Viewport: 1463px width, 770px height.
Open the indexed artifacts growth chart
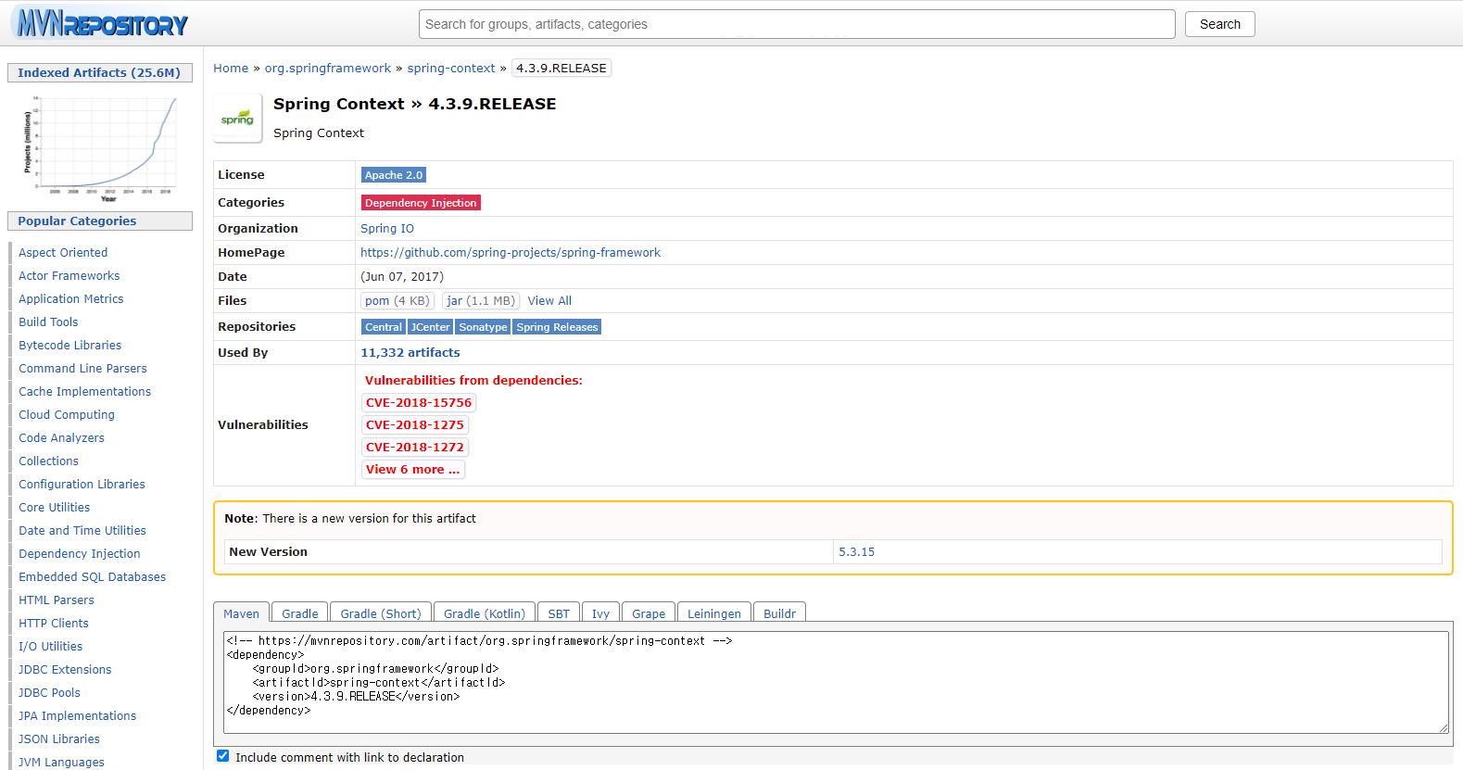[x=100, y=145]
